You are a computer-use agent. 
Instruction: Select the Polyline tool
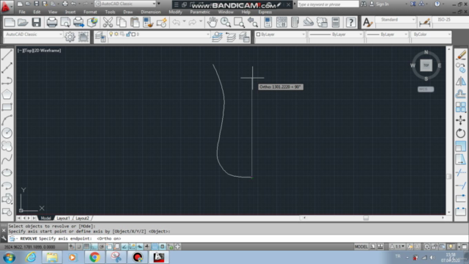pos(7,81)
